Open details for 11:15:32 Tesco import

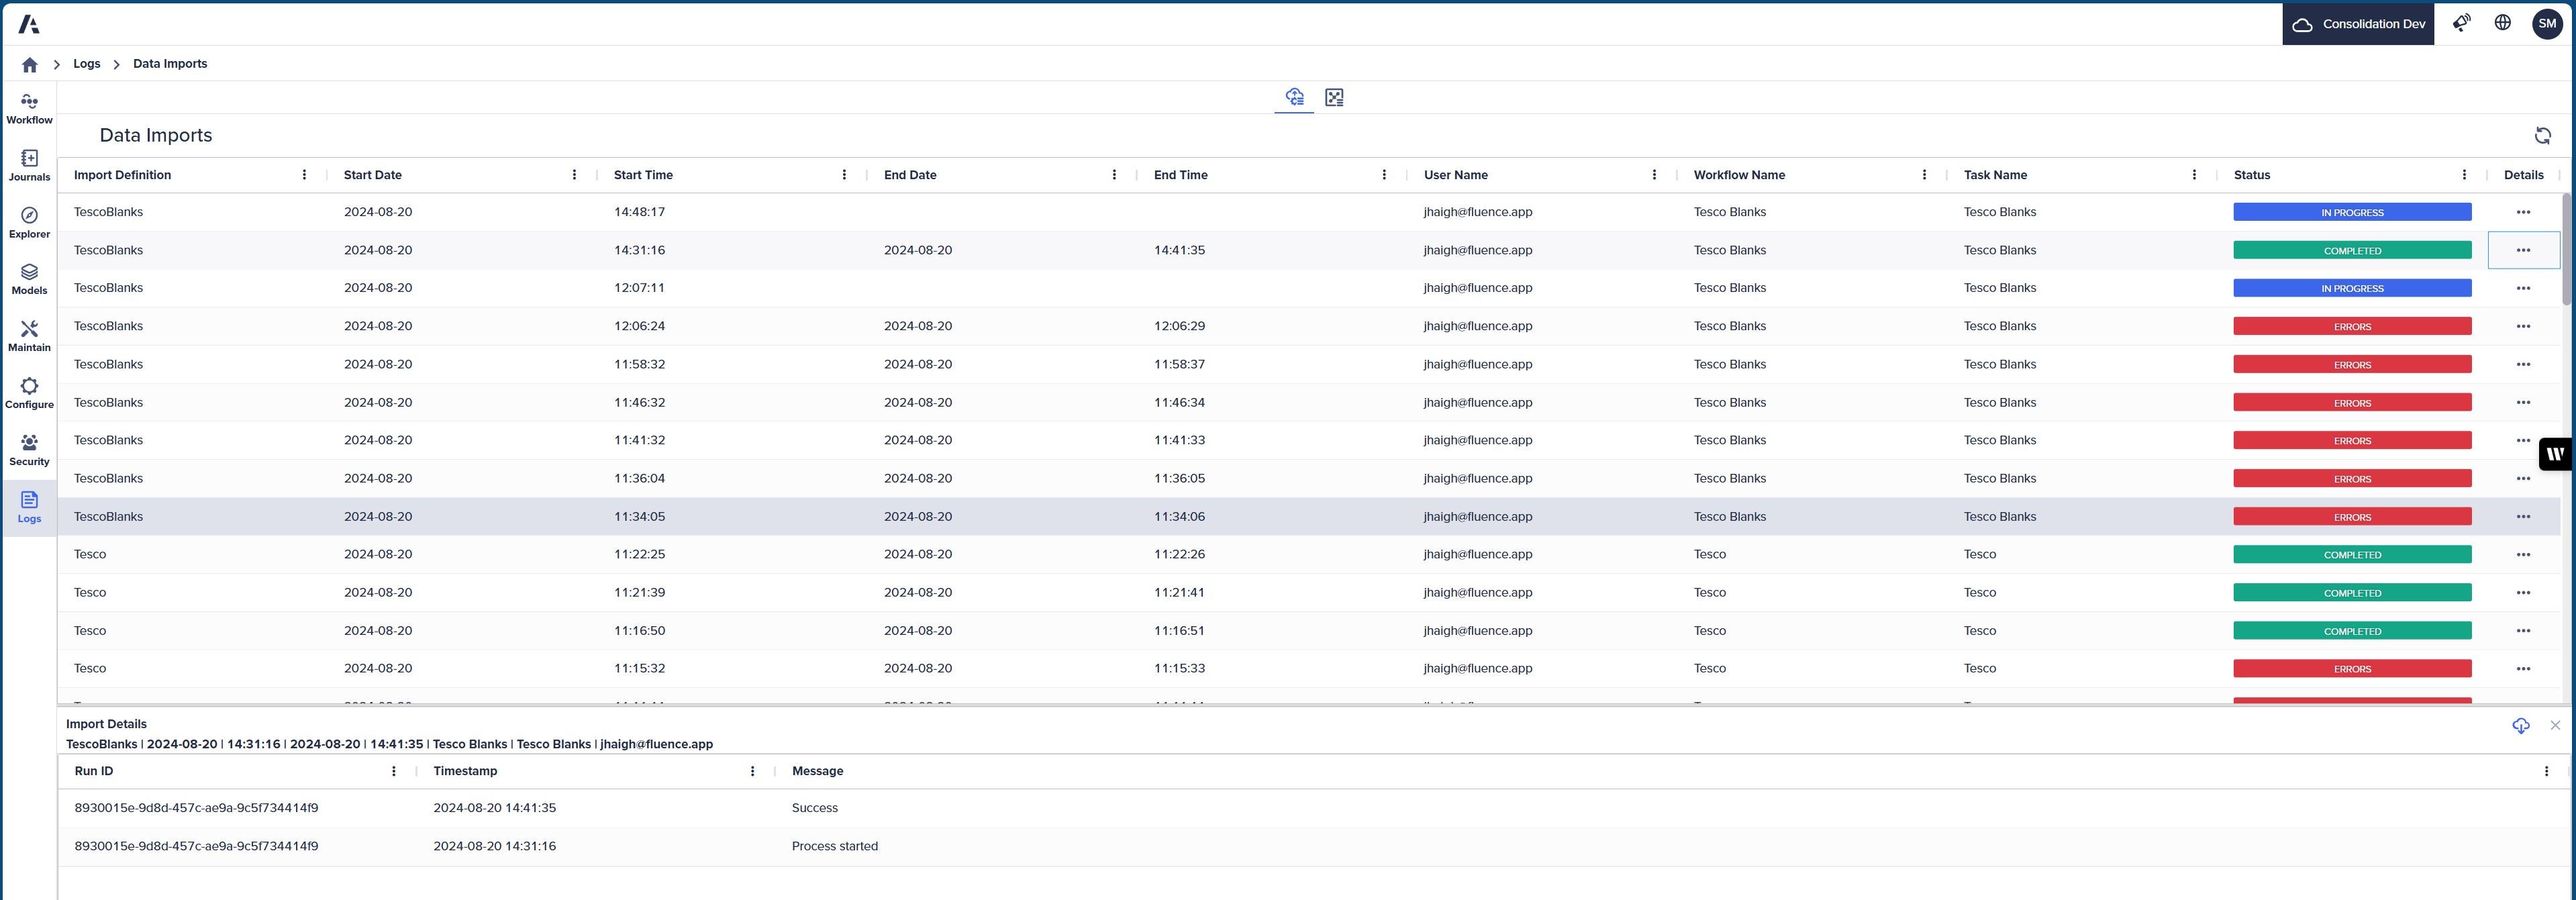(x=2523, y=668)
